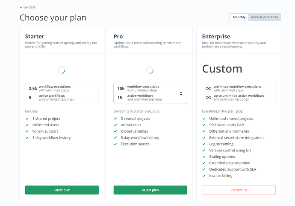Click checkmark beside SSO SAML and LDAP
The width and height of the screenshot is (295, 206).
[x=204, y=125]
